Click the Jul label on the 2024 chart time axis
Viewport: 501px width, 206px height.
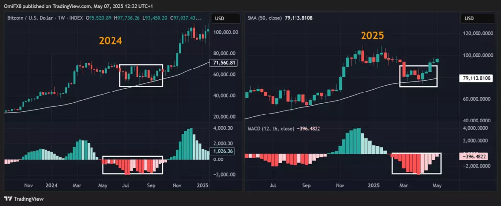(x=126, y=186)
